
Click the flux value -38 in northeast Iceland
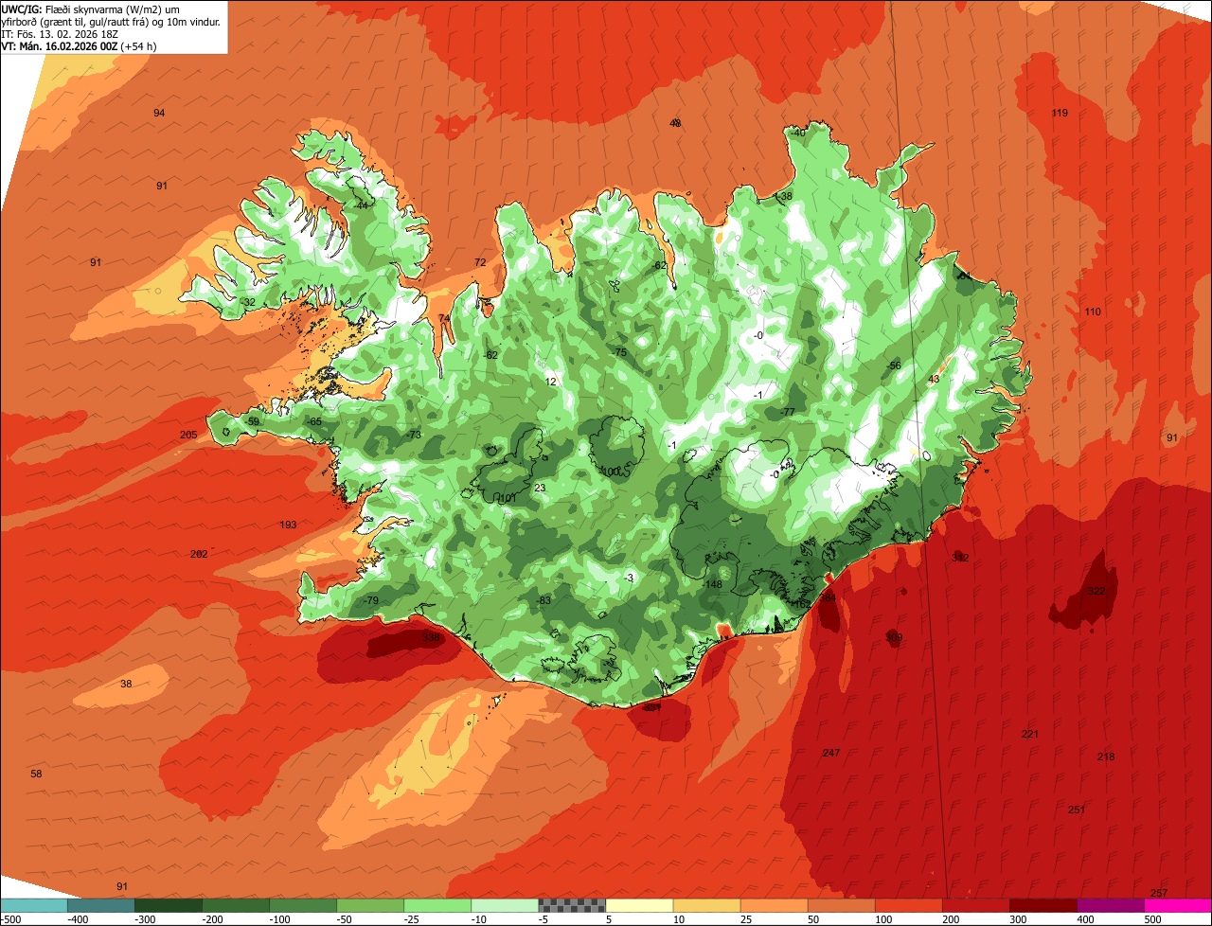784,196
